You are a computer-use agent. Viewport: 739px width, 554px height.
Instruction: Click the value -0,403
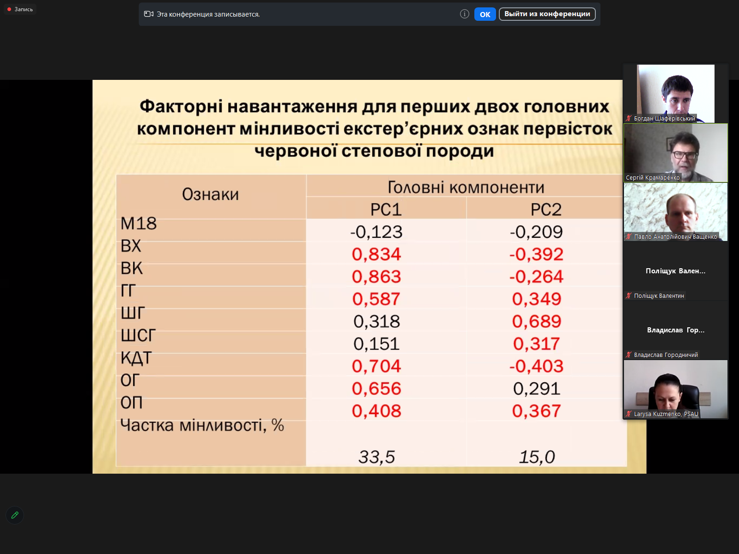[x=536, y=366]
